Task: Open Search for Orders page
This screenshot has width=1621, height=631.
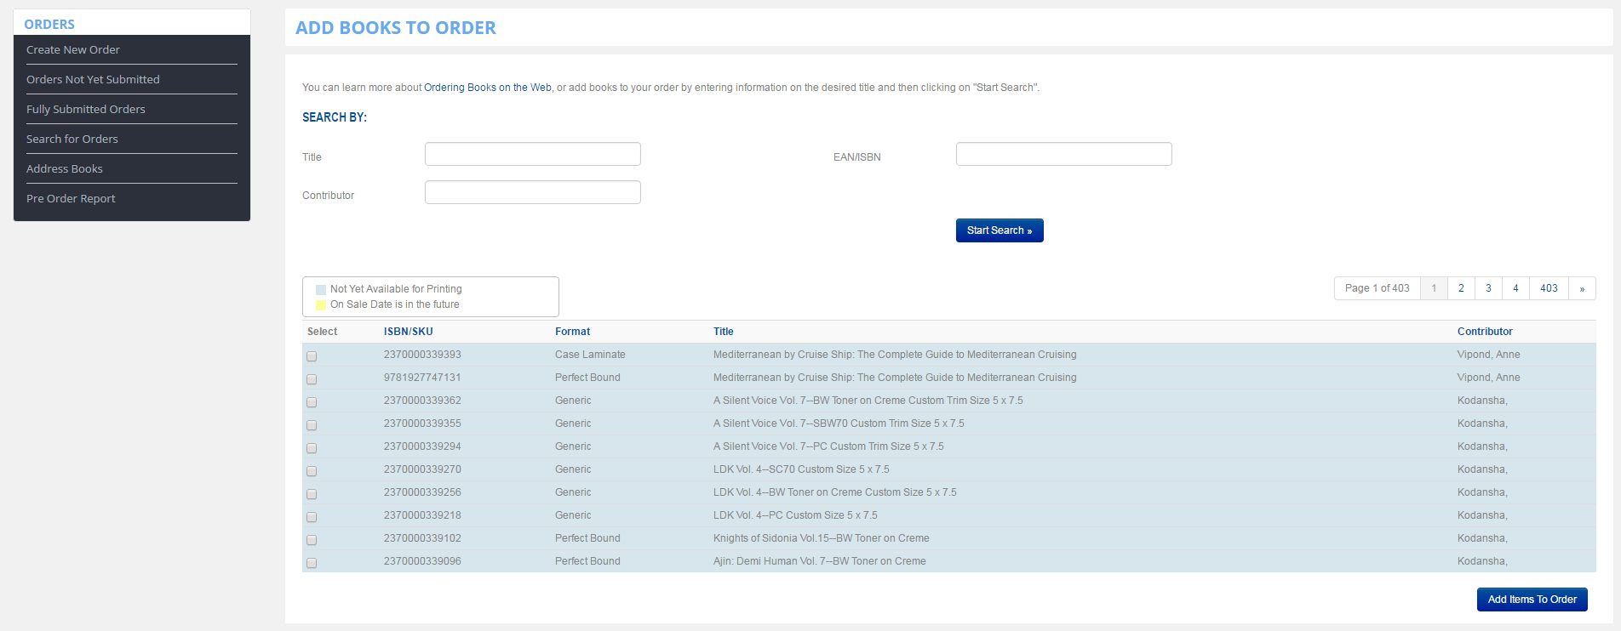Action: pos(72,139)
